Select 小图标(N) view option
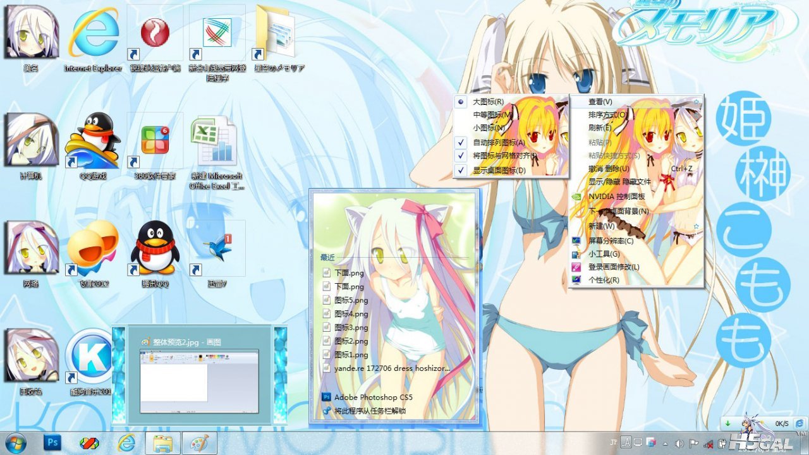809x455 pixels. click(x=511, y=128)
